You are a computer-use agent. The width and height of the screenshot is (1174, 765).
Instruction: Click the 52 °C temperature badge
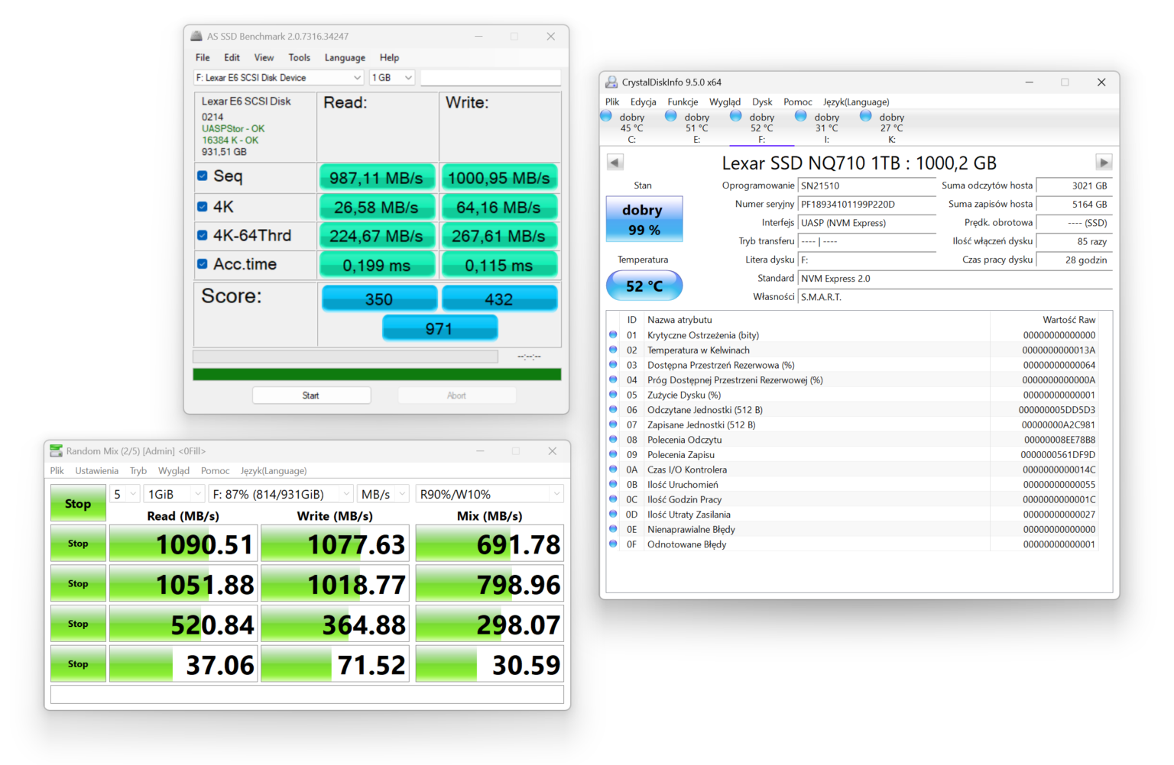pos(644,285)
